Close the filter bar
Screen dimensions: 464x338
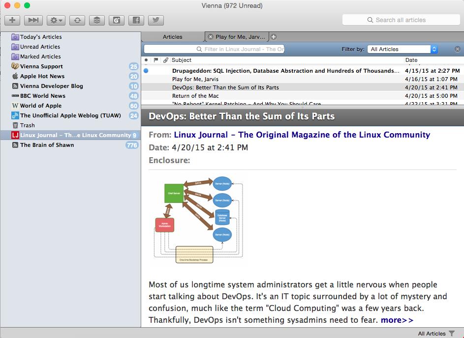(457, 49)
